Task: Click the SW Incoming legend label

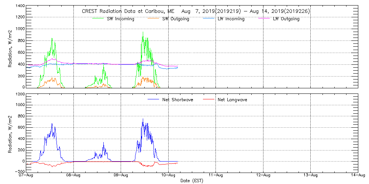Action: point(120,19)
